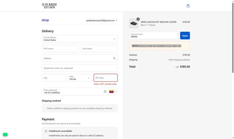Image resolution: width=234 pixels, height=139 pixels.
Task: Click the loafer product thumbnail
Action: pyautogui.click(x=134, y=23)
